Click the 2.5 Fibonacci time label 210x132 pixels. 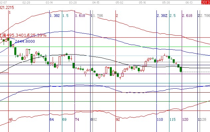click(173, 16)
